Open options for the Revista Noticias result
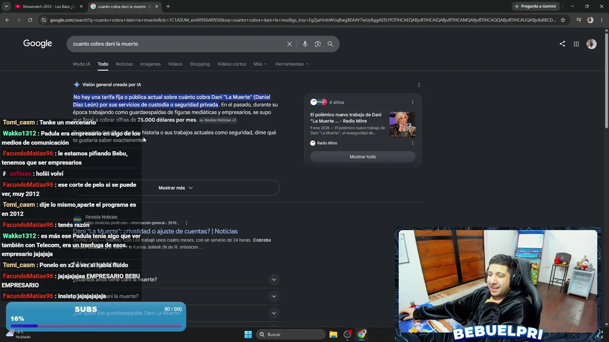The image size is (609, 342). 187,223
